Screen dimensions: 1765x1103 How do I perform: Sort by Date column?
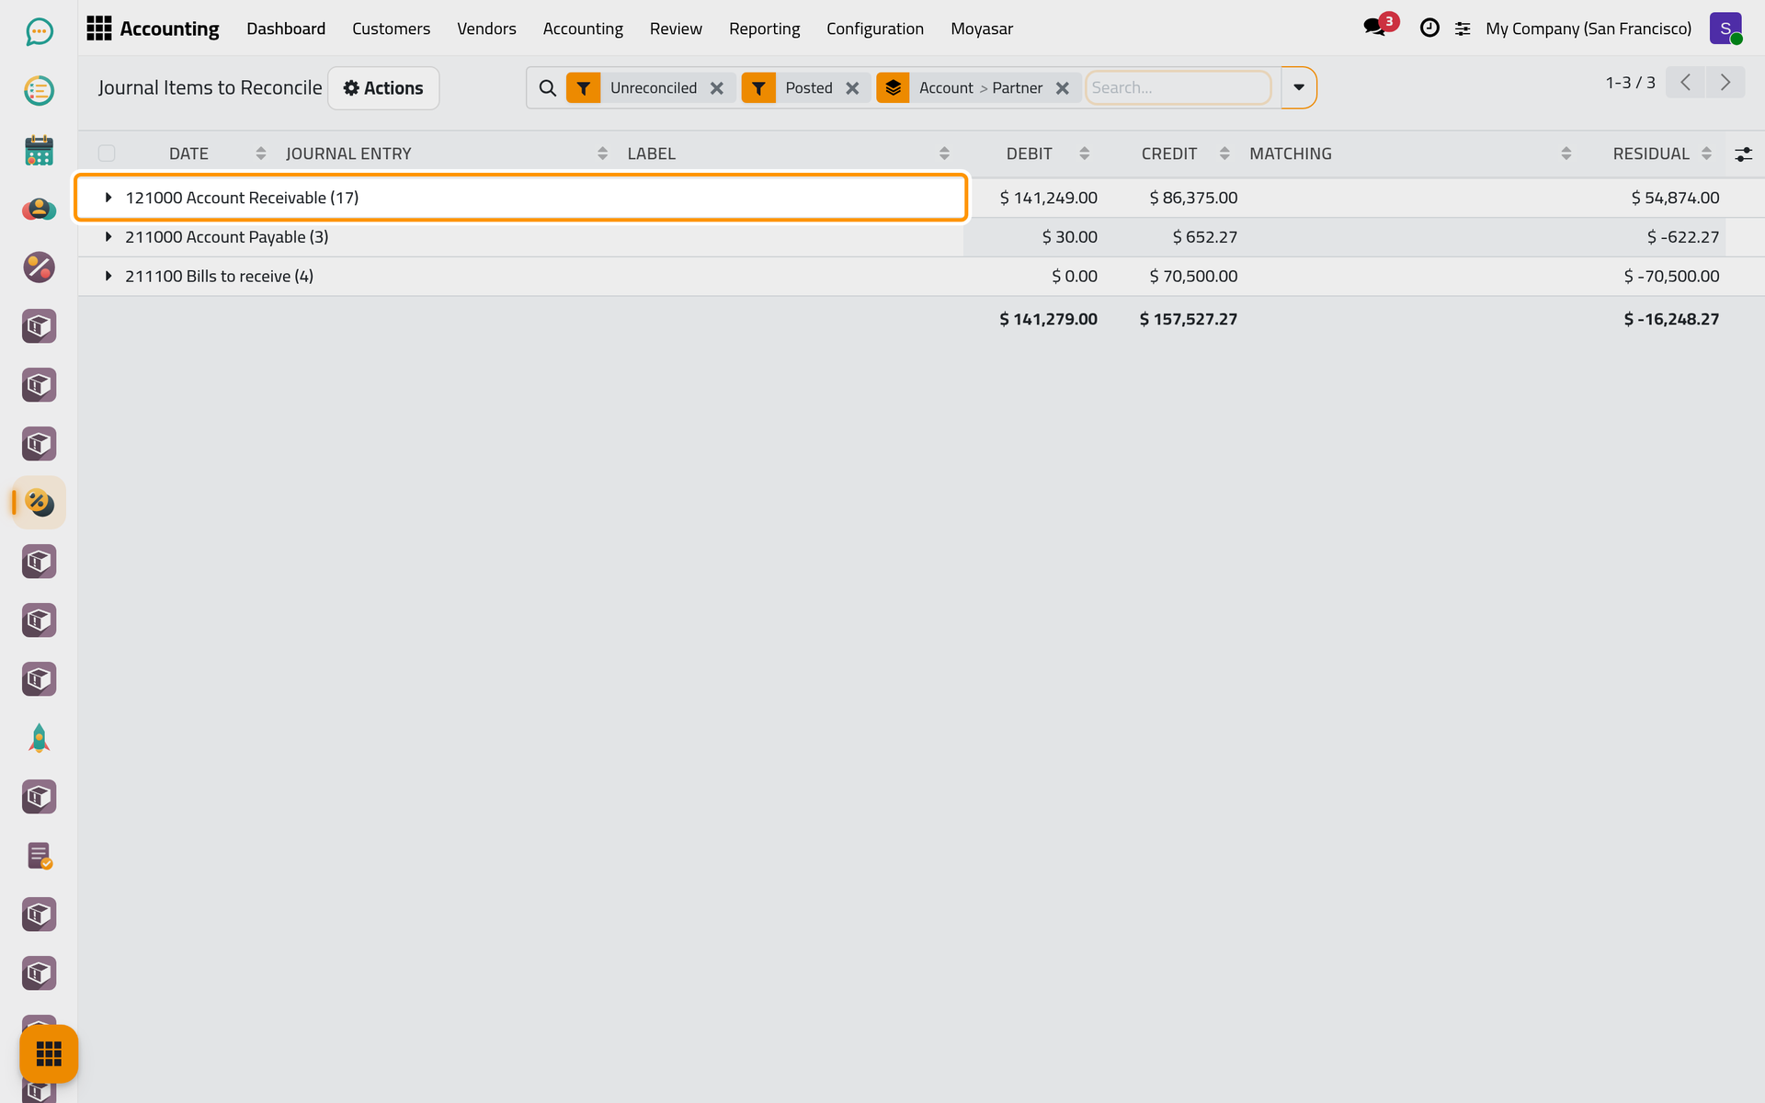tap(188, 154)
